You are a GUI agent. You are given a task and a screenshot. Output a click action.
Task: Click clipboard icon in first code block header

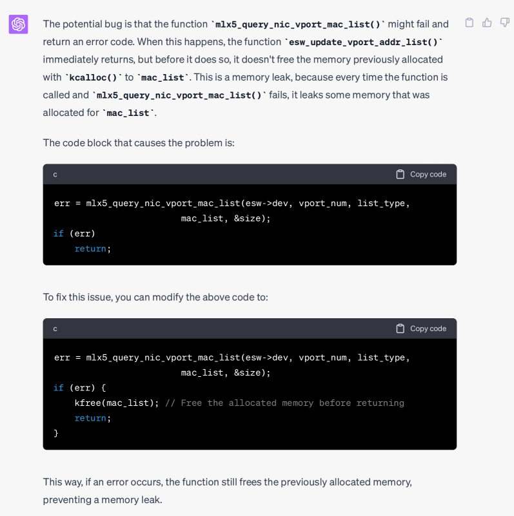pyautogui.click(x=400, y=174)
